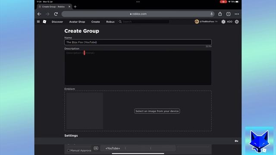
Task: Open the Robux menu item
Action: point(110,22)
